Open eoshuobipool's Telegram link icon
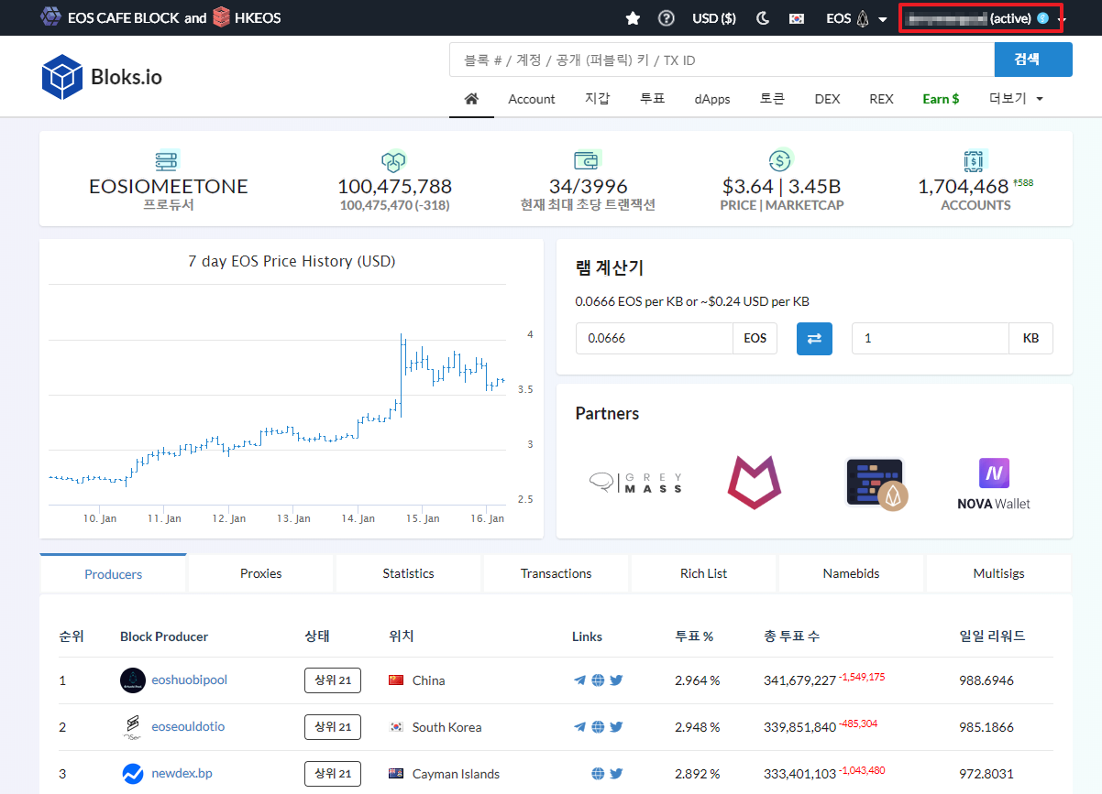Screen dimensions: 1102x794 579,680
